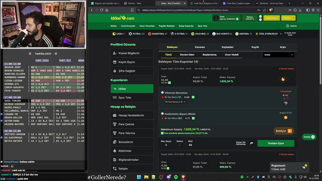Select the BUZ HOKEYİ sport category

pyautogui.click(x=222, y=34)
